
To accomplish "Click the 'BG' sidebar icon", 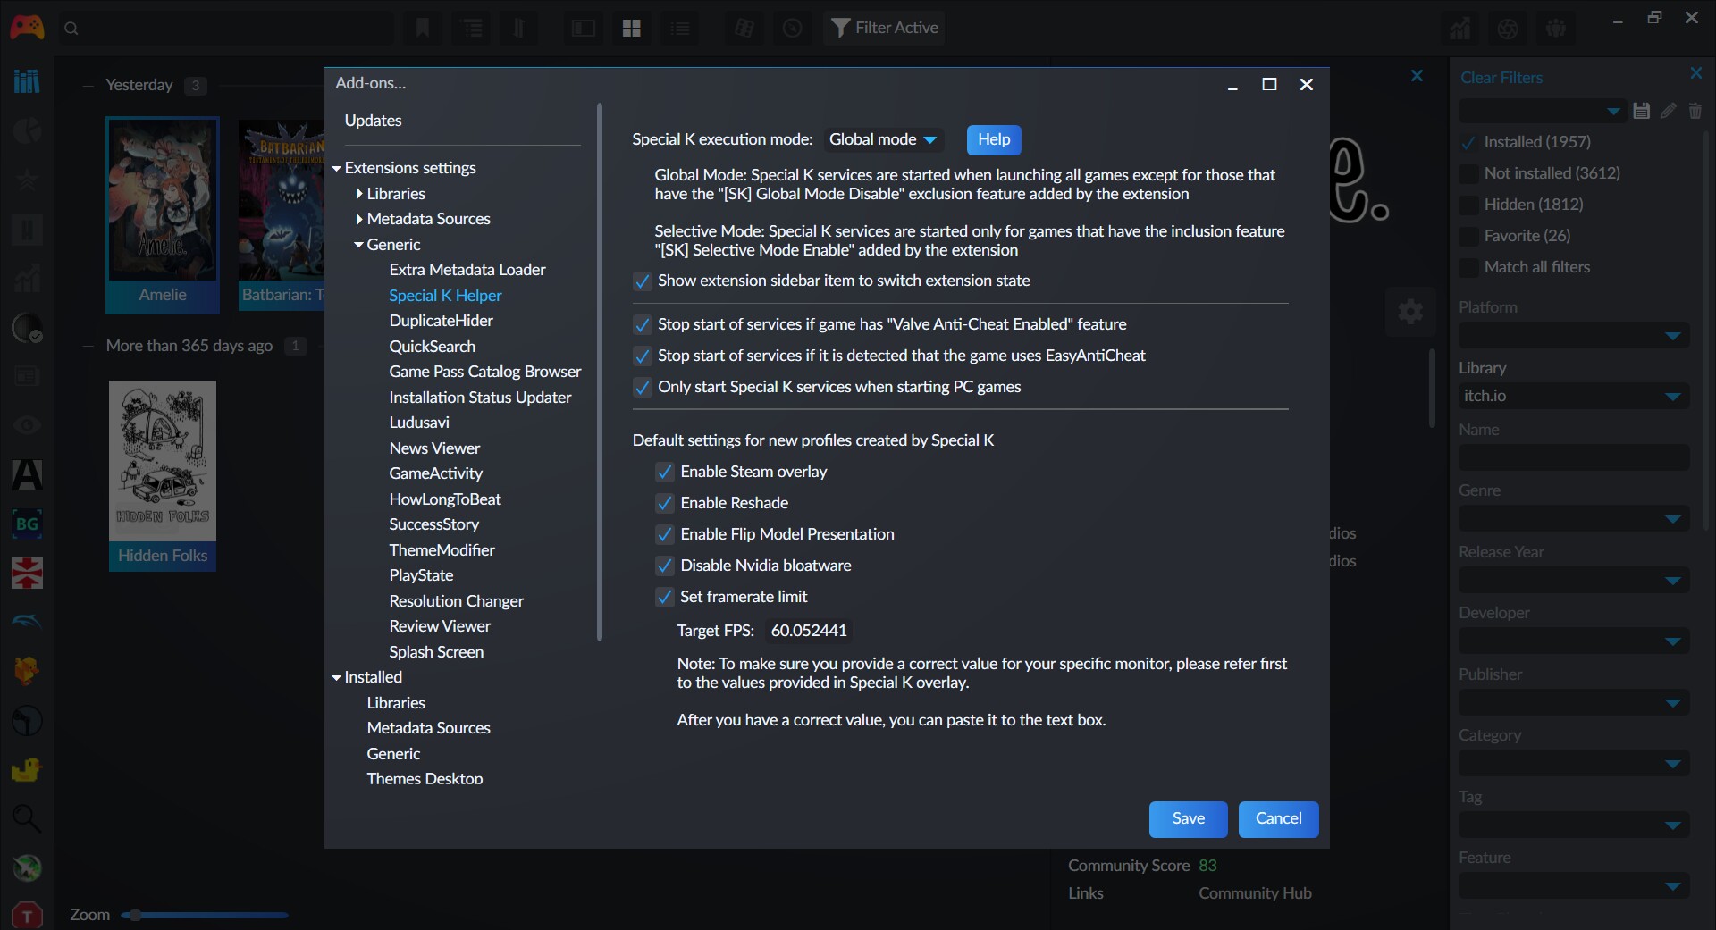I will (27, 524).
